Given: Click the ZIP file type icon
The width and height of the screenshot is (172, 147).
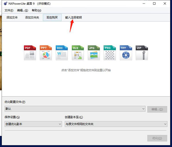Looking at the screenshot, I should pos(142,53).
